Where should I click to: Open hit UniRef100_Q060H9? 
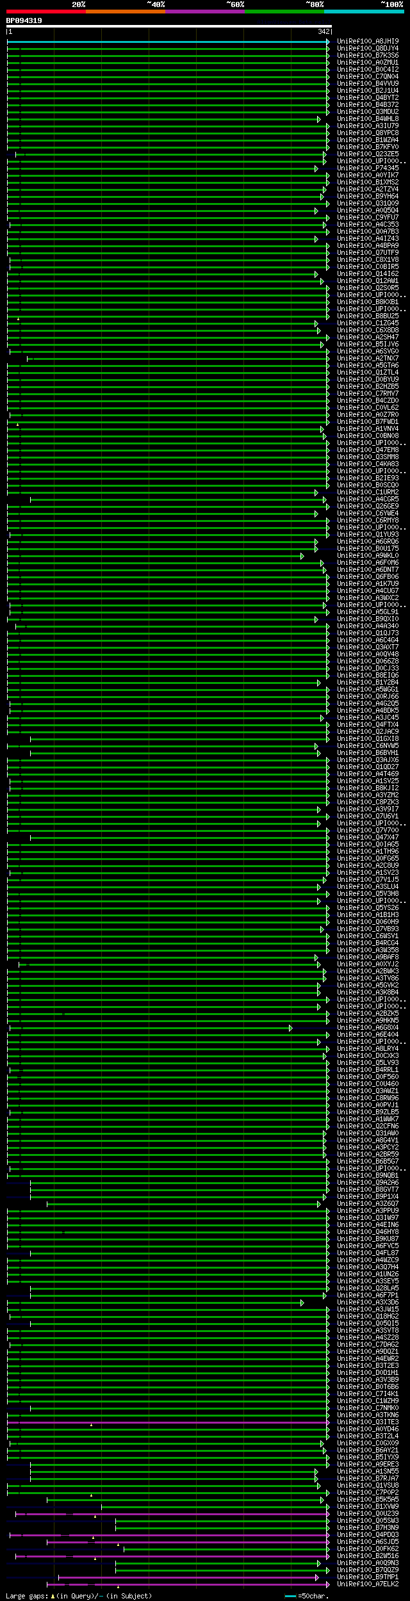368,922
